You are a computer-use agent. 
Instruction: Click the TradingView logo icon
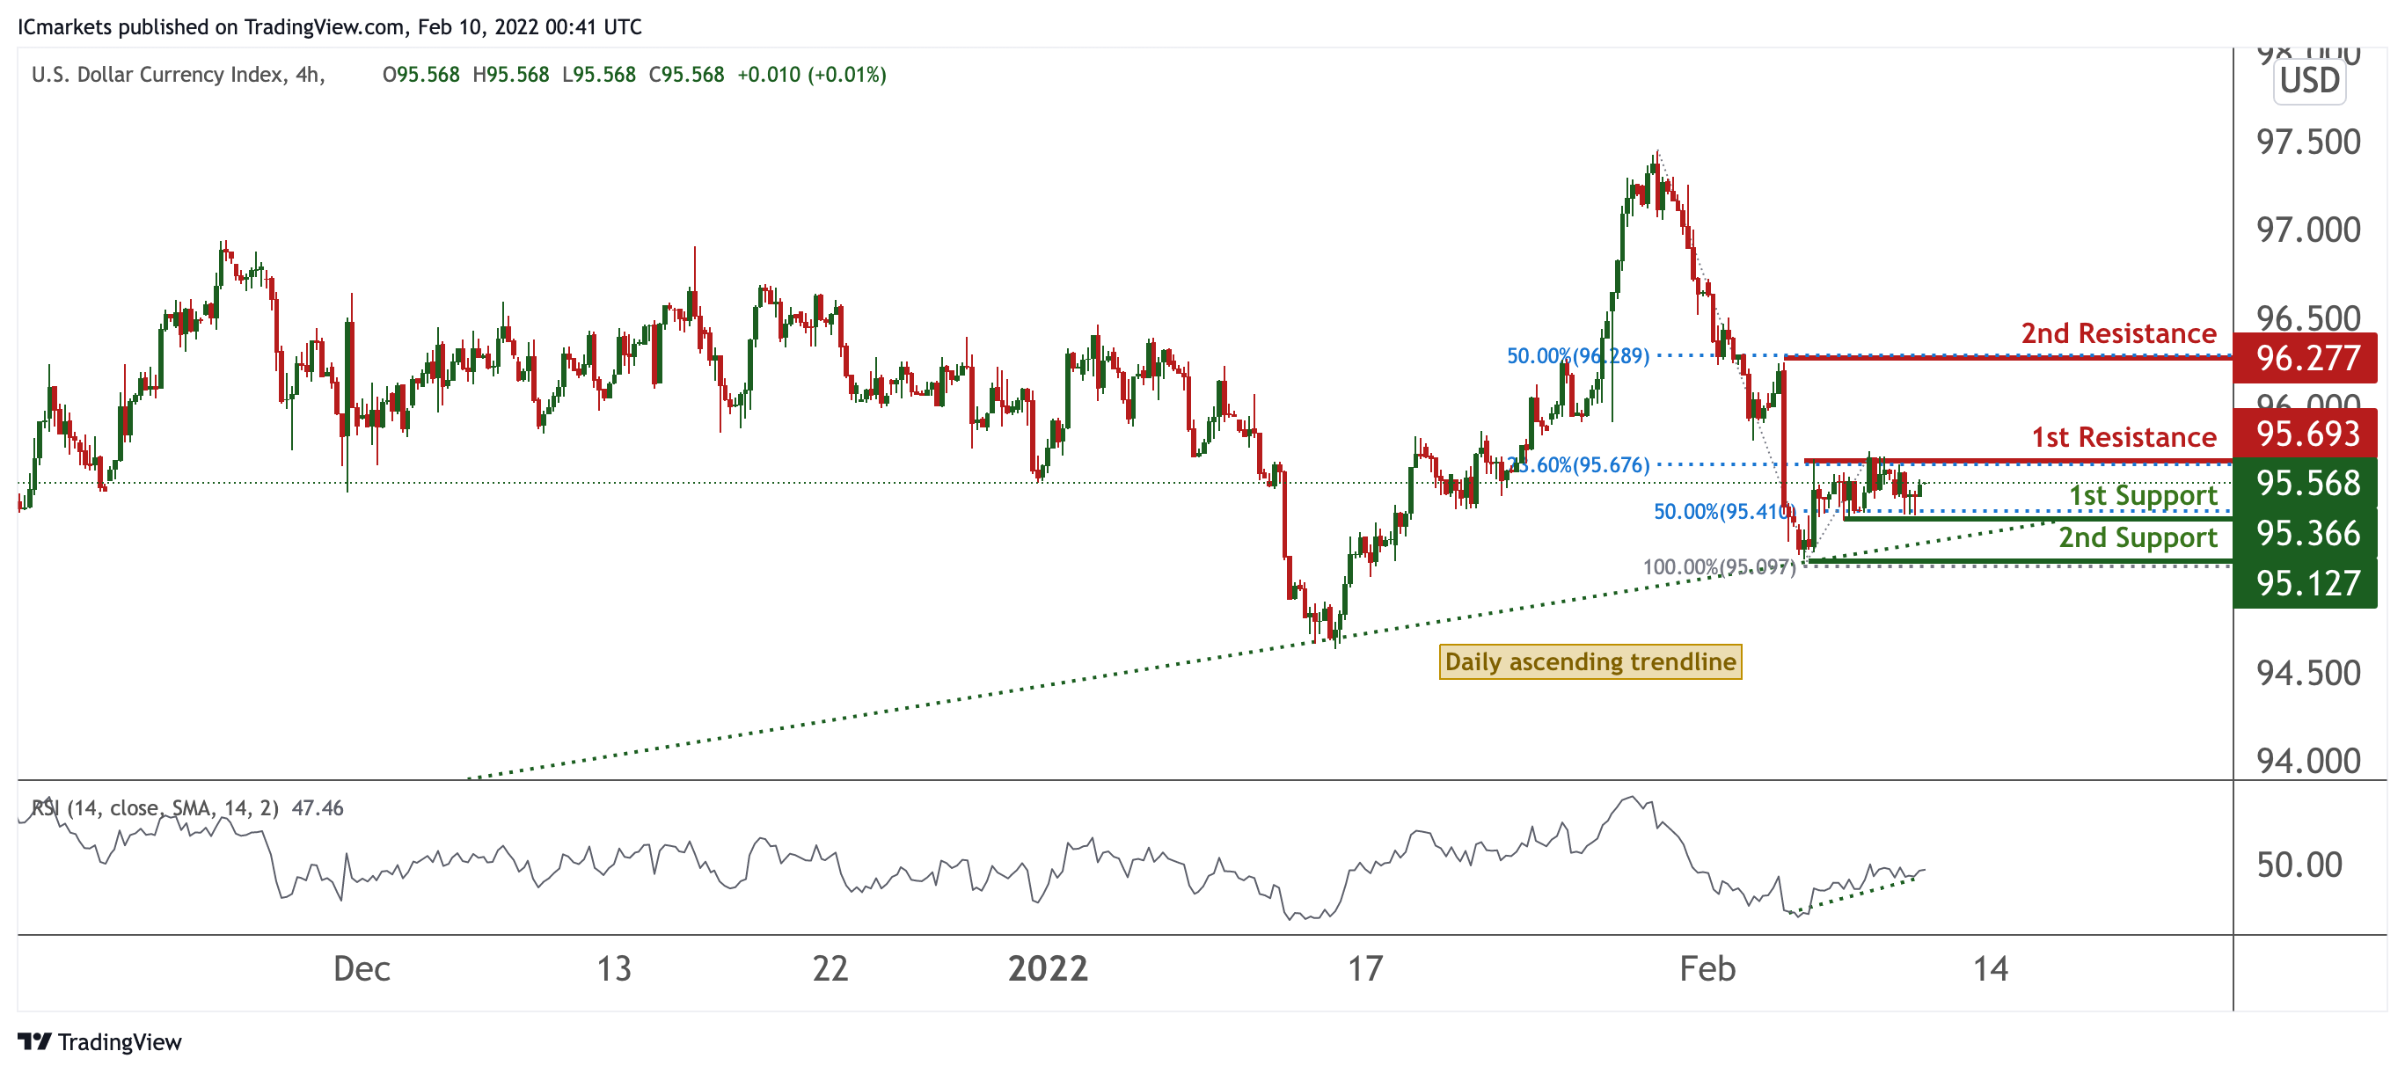click(x=33, y=1041)
